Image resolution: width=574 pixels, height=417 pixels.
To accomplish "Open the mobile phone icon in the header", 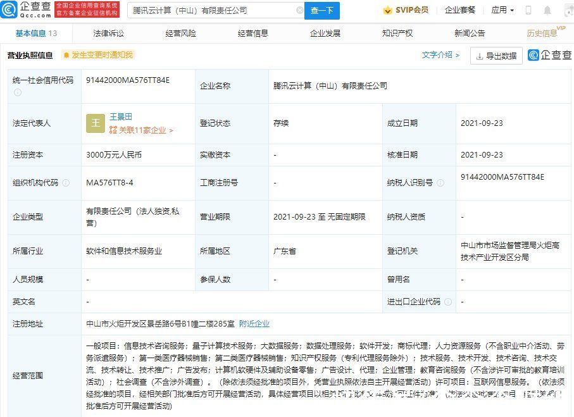I will [528, 10].
